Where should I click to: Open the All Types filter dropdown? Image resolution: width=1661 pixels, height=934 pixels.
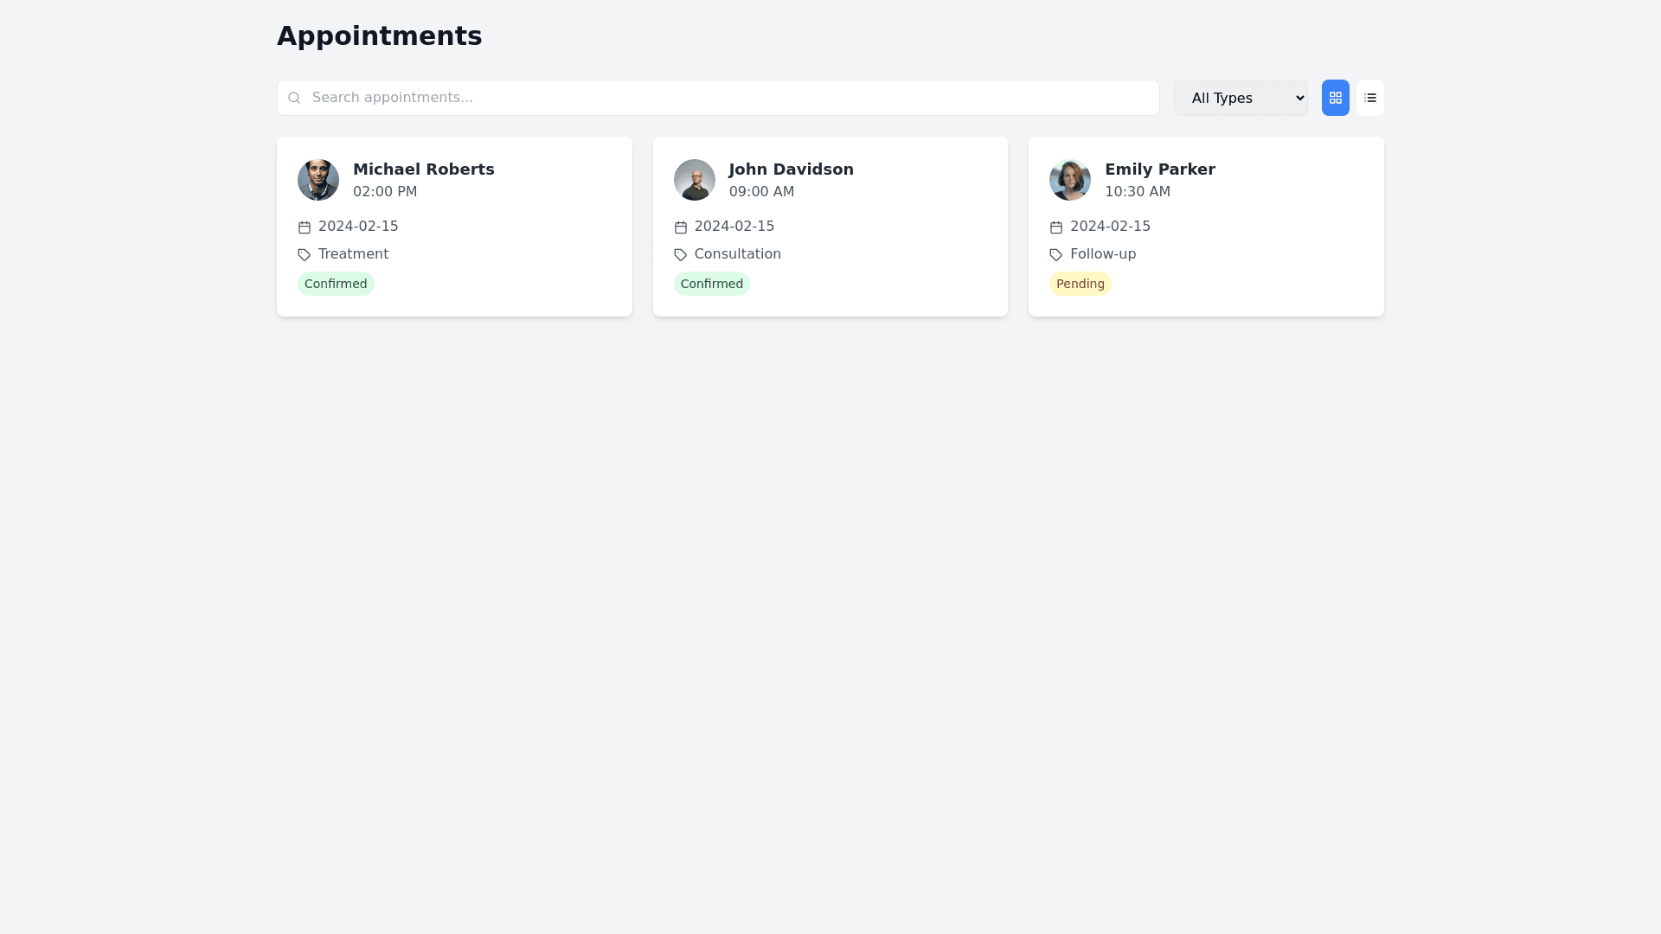[1240, 98]
